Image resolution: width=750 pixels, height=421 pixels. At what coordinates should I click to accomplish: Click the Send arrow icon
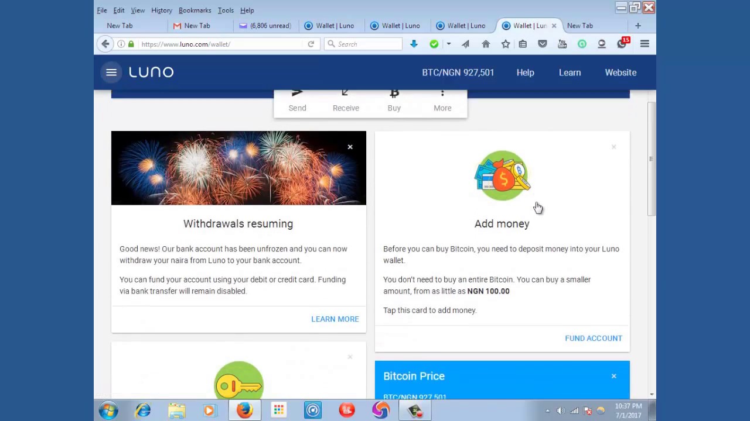[297, 93]
